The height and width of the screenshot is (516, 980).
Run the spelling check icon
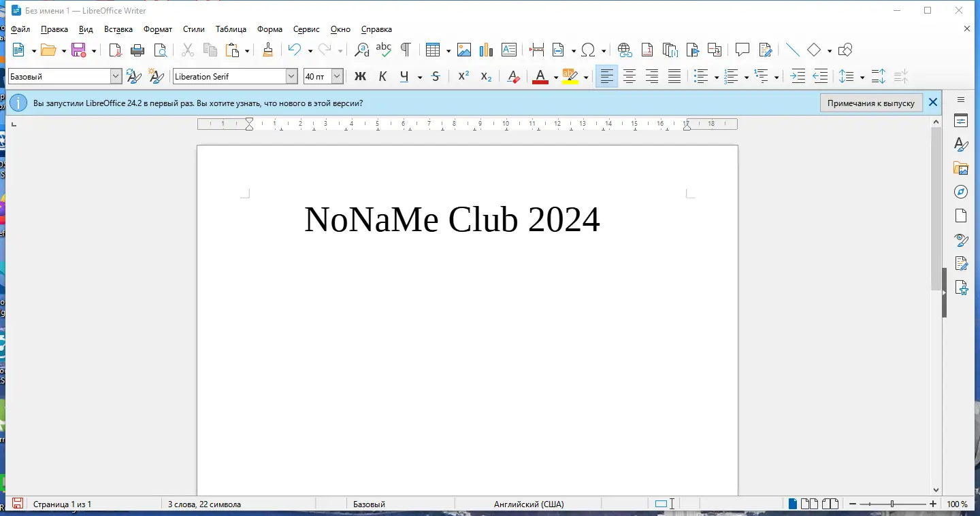tap(384, 50)
